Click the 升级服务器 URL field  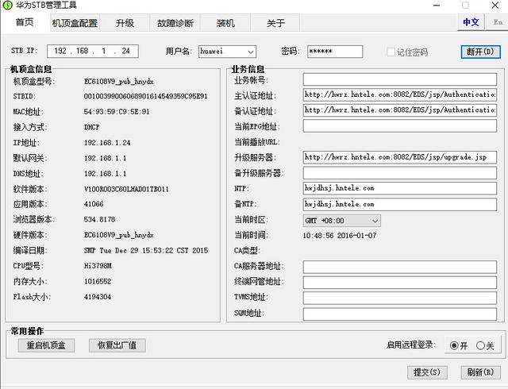pos(400,157)
